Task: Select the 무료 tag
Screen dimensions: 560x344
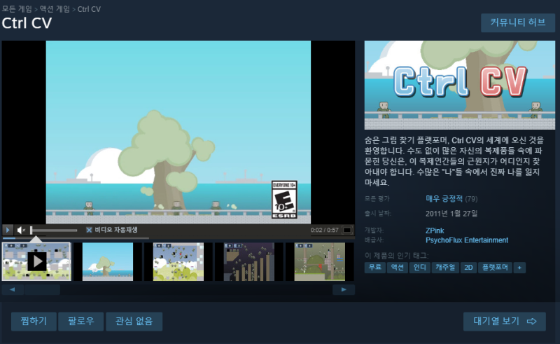Action: [375, 268]
